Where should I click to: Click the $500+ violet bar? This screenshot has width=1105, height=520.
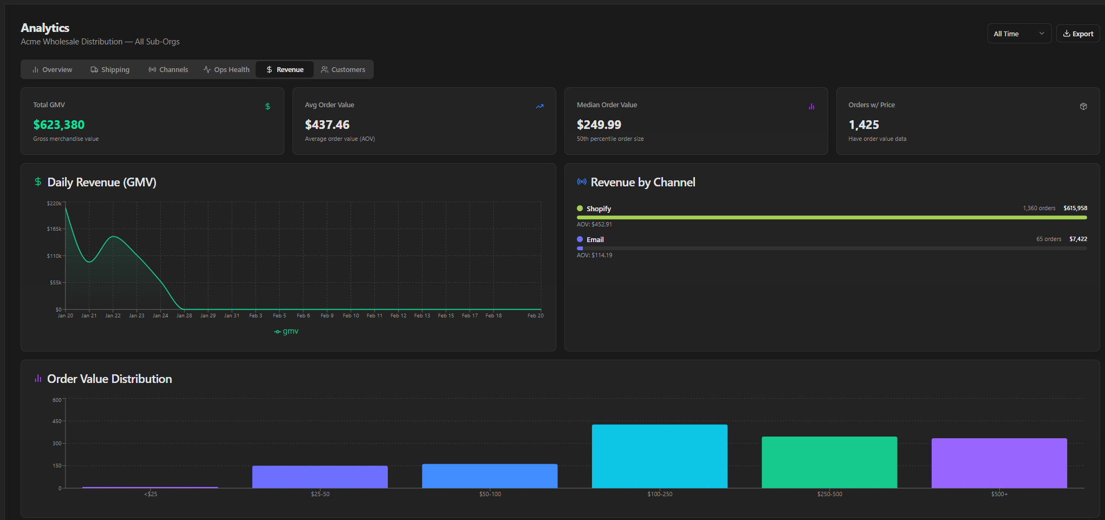tap(999, 463)
